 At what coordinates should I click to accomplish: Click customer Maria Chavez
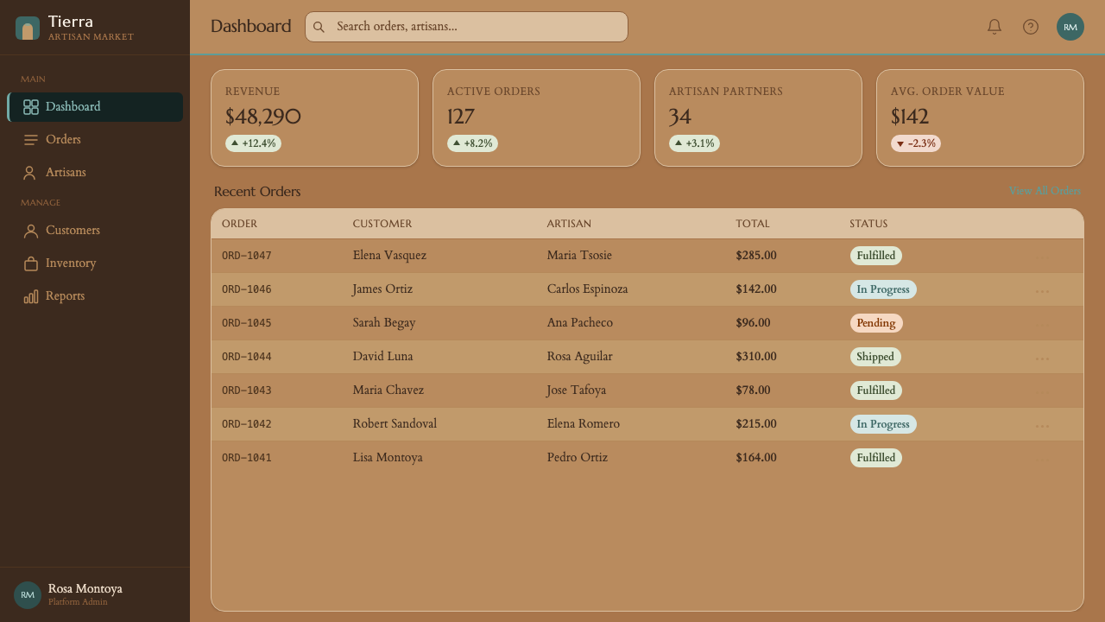(x=388, y=390)
